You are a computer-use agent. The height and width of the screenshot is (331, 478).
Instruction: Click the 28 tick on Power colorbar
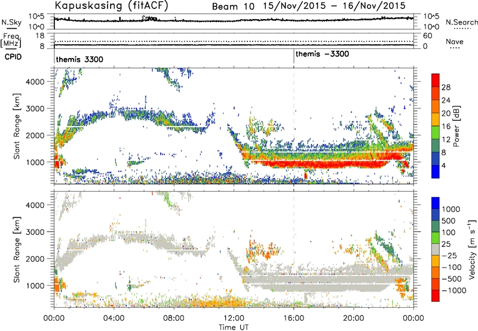coord(446,87)
